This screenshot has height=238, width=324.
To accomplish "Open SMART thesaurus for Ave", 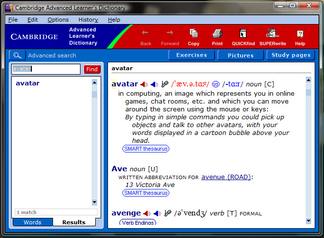I will tap(146, 193).
